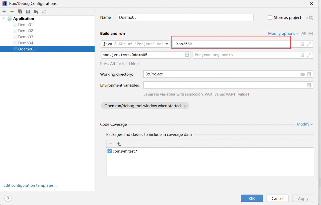Screen dimensions: 321x205
Task: Confirm with the OK button
Action: tap(252, 198)
